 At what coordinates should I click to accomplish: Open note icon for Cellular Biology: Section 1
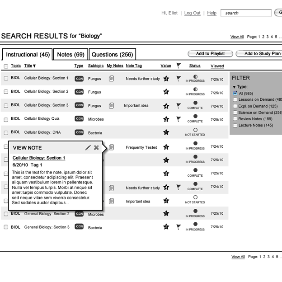(111, 79)
